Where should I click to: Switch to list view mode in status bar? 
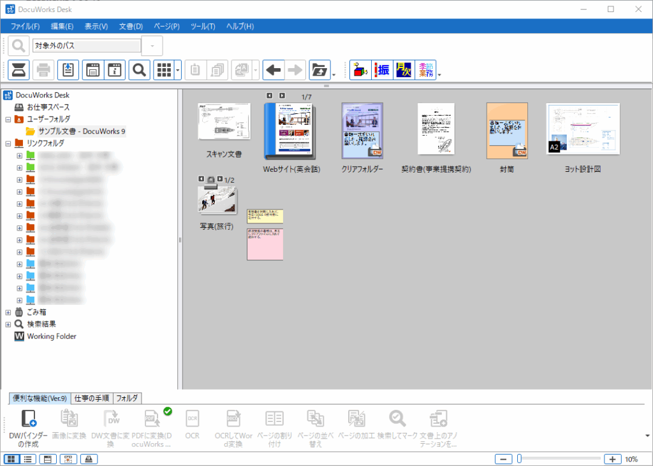[29, 459]
